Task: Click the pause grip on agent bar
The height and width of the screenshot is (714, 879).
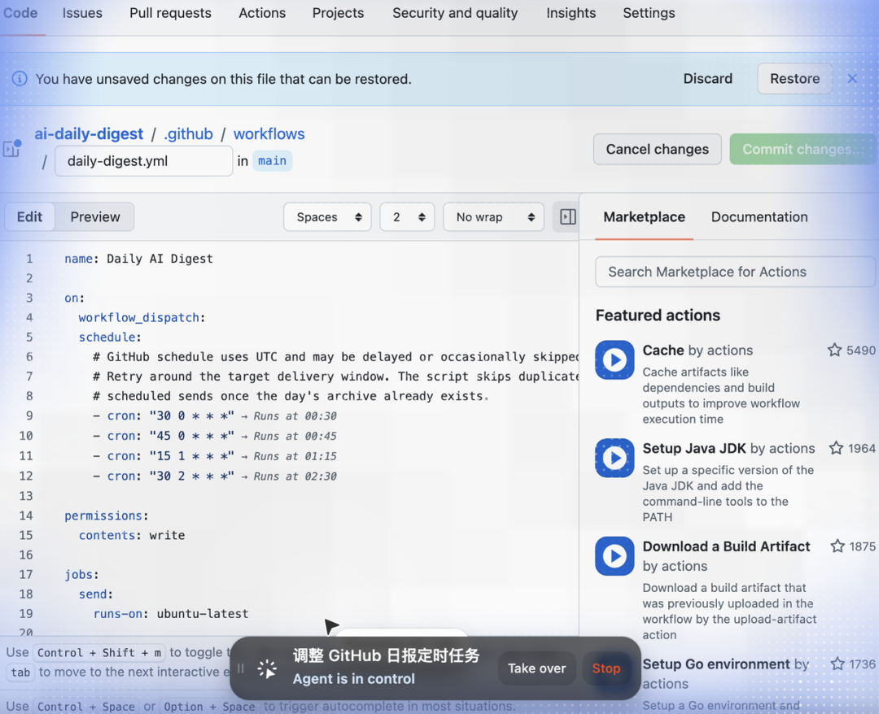Action: click(240, 668)
